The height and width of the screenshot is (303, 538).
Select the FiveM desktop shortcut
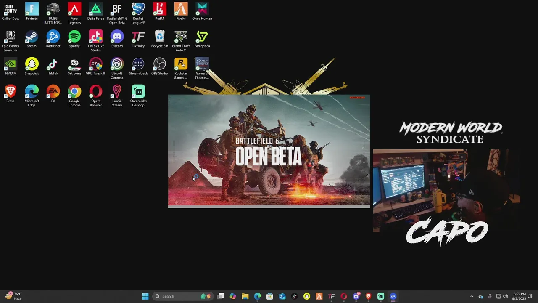tap(181, 11)
